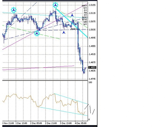Viewport: 167px width, 127px height.
Task: Click the 2 Dec 05:00 time label
Action: pos(36,123)
